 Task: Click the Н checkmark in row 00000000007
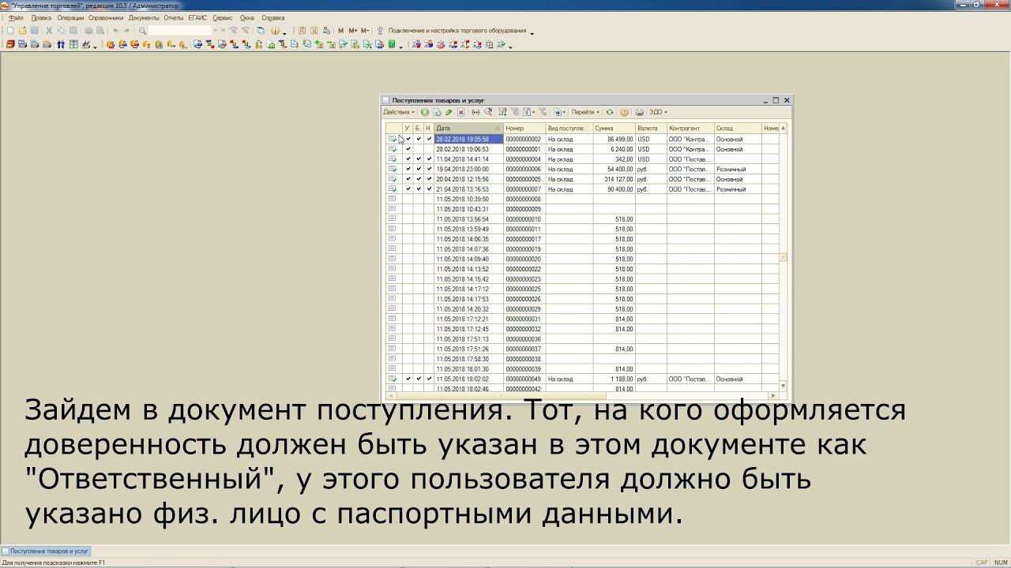coord(429,189)
